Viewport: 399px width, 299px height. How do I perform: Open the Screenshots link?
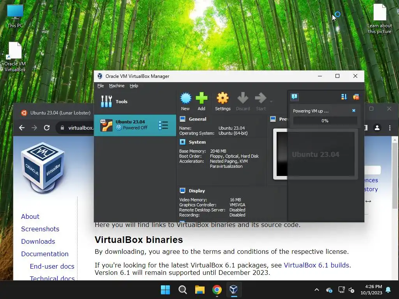40,229
